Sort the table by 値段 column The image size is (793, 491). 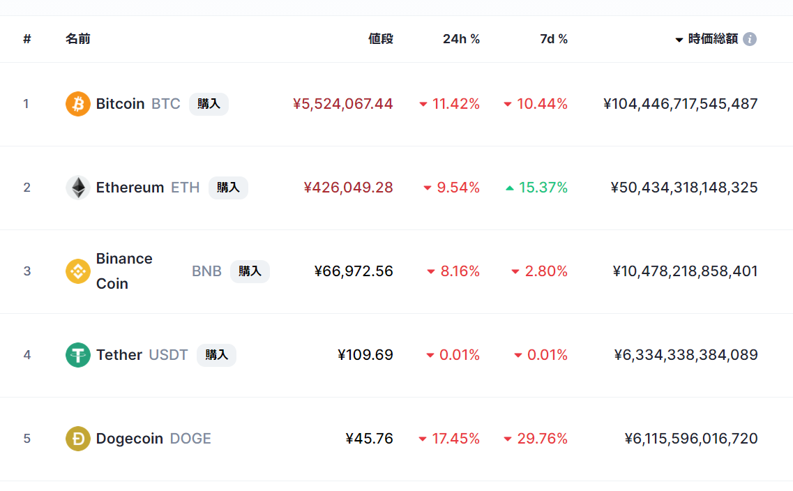pyautogui.click(x=380, y=39)
